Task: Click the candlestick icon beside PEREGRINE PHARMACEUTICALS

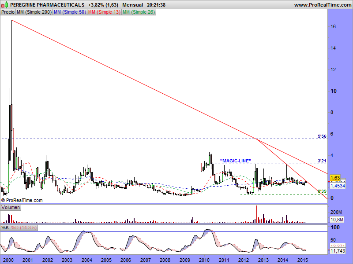Action: (x=5, y=5)
